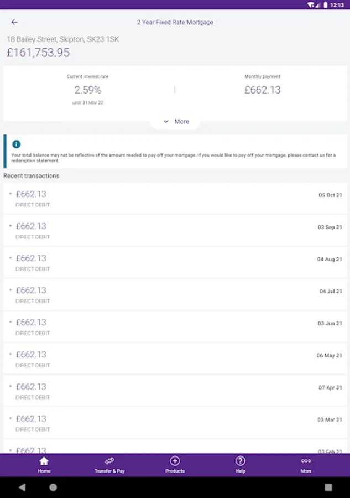
Task: Expand the 04 Aug 21 transaction
Action: (x=175, y=263)
